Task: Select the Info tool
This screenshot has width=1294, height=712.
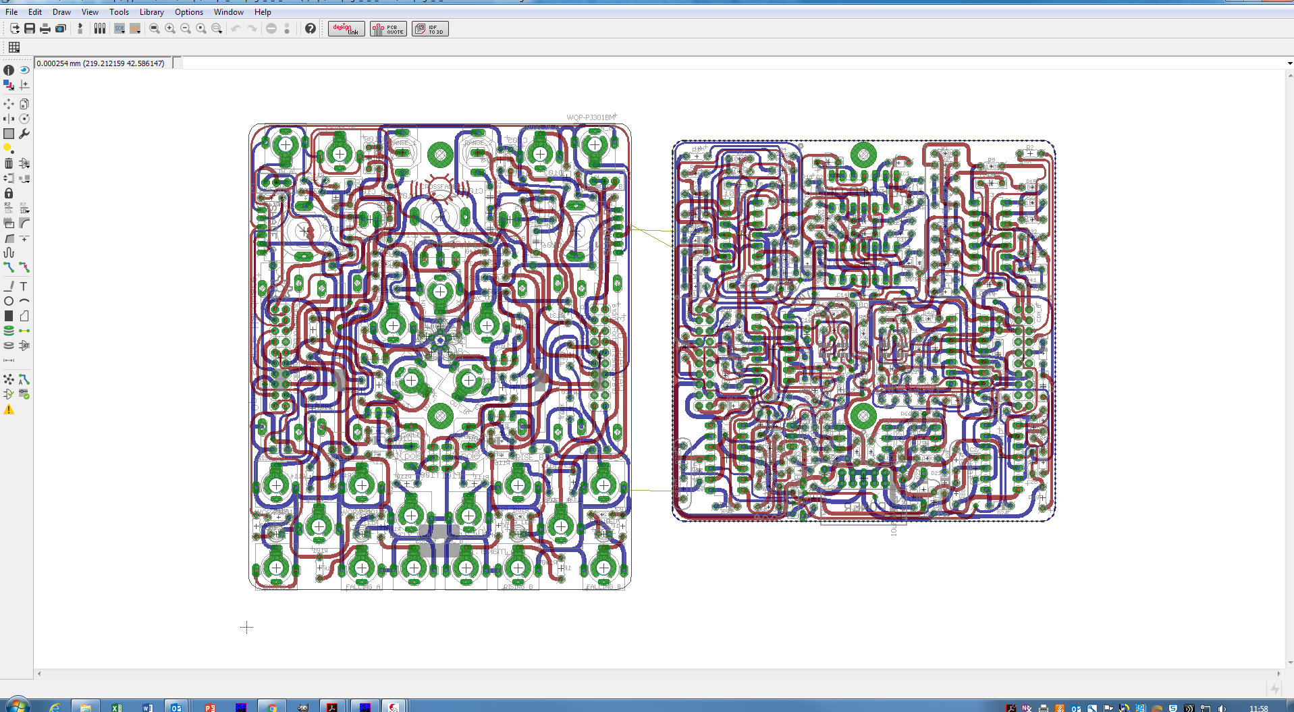Action: point(9,70)
